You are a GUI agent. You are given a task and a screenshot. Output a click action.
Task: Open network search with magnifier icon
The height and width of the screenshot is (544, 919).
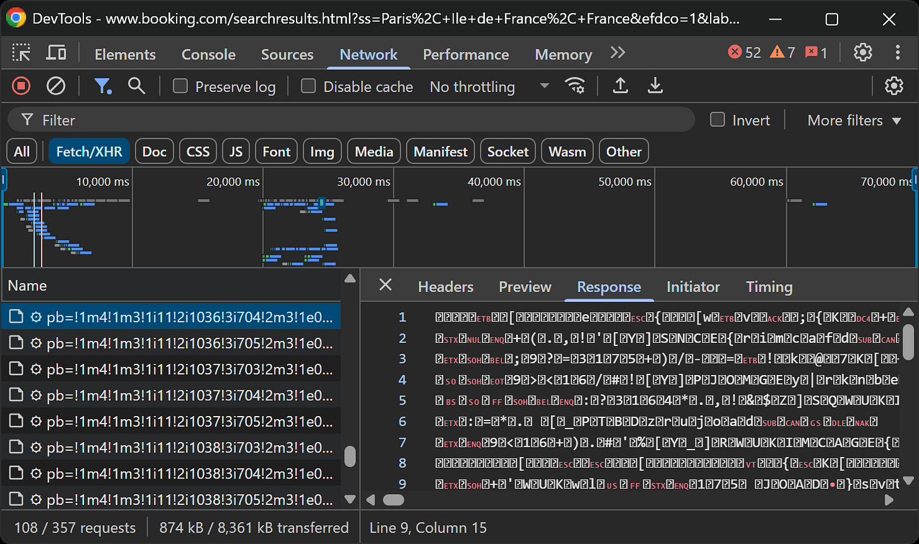(136, 86)
